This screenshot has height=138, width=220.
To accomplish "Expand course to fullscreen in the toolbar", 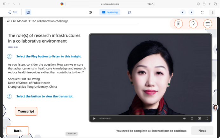I will (202, 12).
